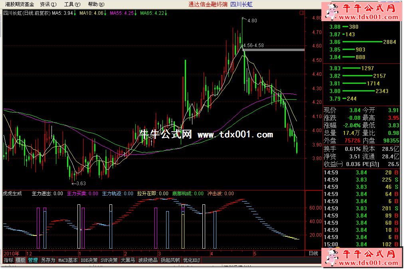Click the month 12 marker on the time axis
The image size is (404, 269).
pyautogui.click(x=29, y=253)
